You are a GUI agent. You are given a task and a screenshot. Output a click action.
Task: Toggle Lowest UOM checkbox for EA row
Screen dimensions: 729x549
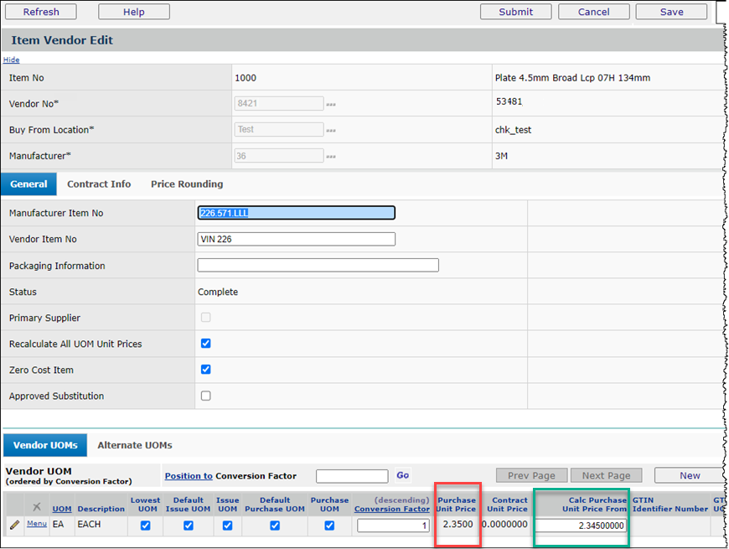click(x=146, y=526)
